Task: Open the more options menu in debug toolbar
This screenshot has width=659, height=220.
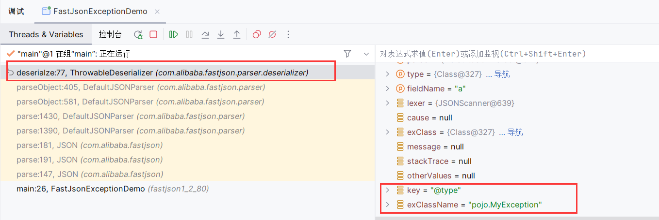Action: click(x=288, y=34)
